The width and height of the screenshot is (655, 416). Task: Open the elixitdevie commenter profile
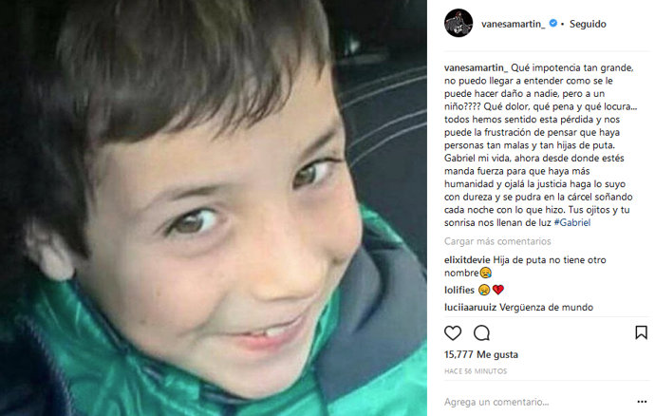pyautogui.click(x=467, y=260)
